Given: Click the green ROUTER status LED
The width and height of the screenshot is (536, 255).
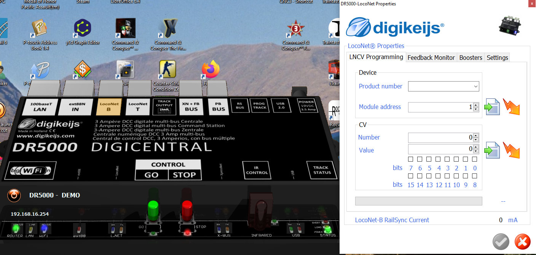Looking at the screenshot, I should click(x=16, y=229).
